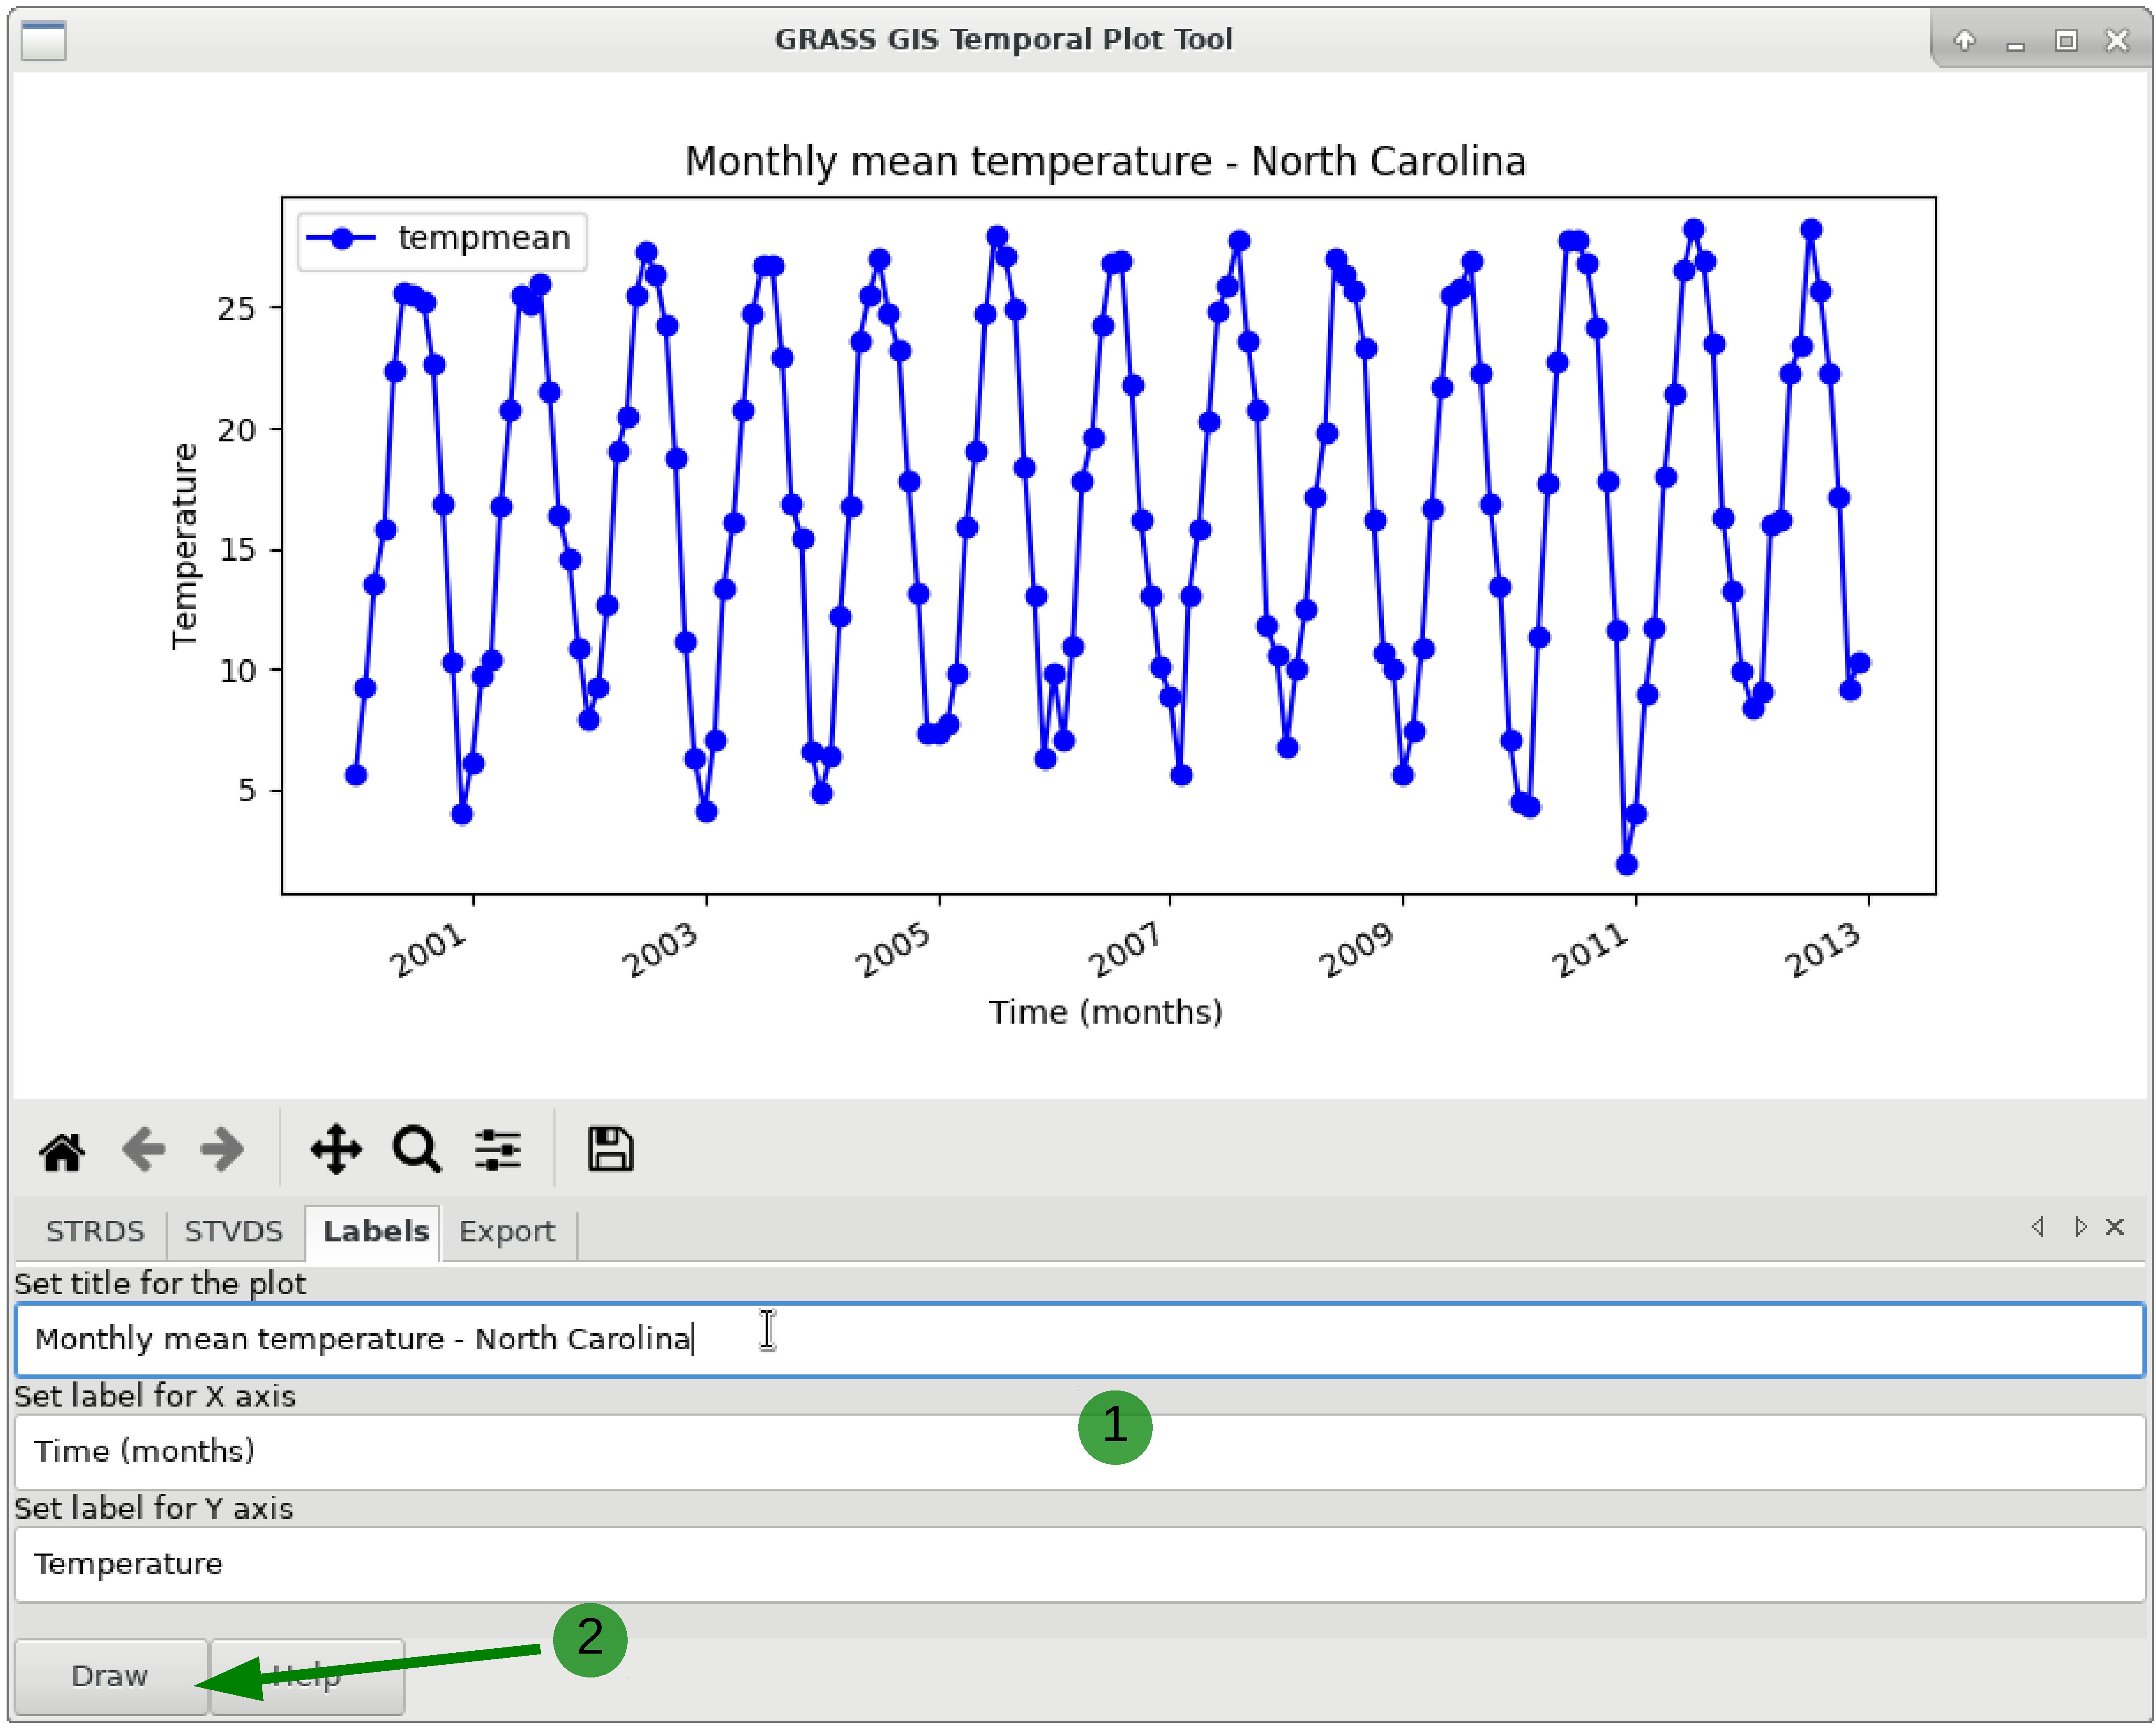Select the zoom to rectangle tool
The height and width of the screenshot is (1731, 2156).
(416, 1150)
